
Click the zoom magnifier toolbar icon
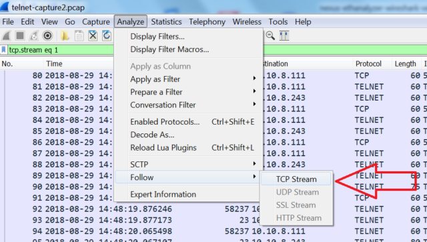[270, 35]
